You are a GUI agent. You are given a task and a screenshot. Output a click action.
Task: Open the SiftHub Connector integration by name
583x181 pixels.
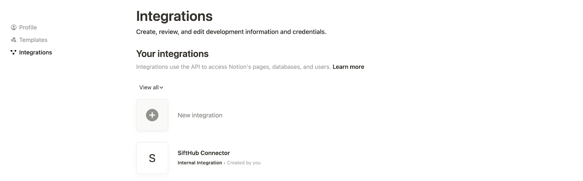point(203,153)
